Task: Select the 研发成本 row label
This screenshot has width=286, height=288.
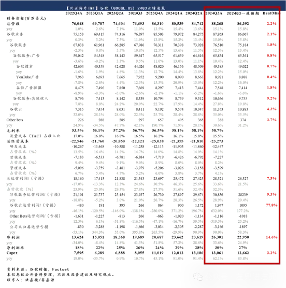Action: point(18,147)
